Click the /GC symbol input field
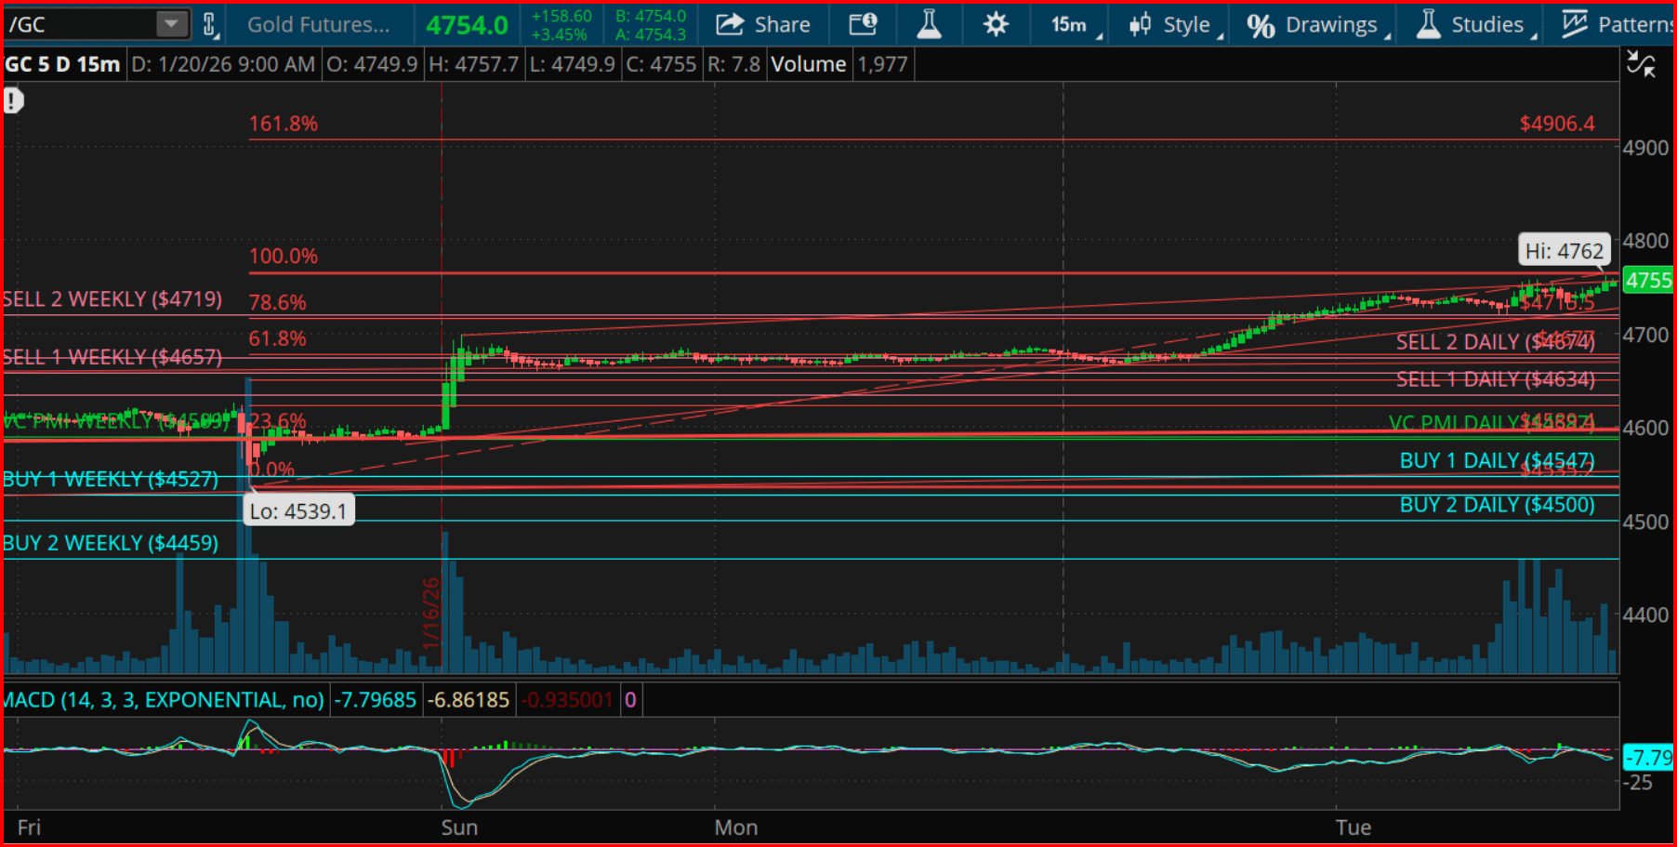This screenshot has width=1677, height=847. point(81,24)
